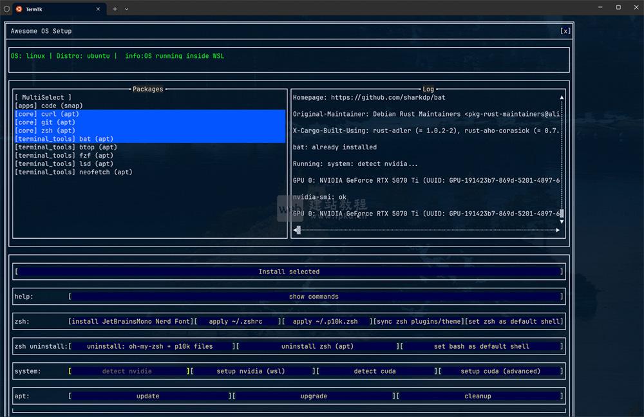This screenshot has width=644, height=417.
Task: Toggle the MultiSelect option in Packages
Action: pos(43,97)
